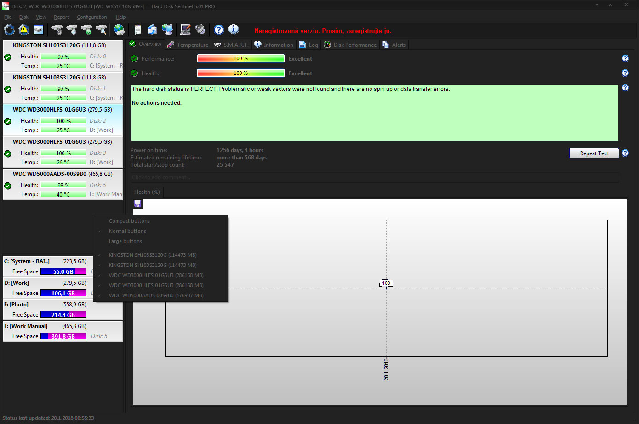The height and width of the screenshot is (424, 639).
Task: Click the E: [Photo] partition entry
Action: click(x=63, y=310)
